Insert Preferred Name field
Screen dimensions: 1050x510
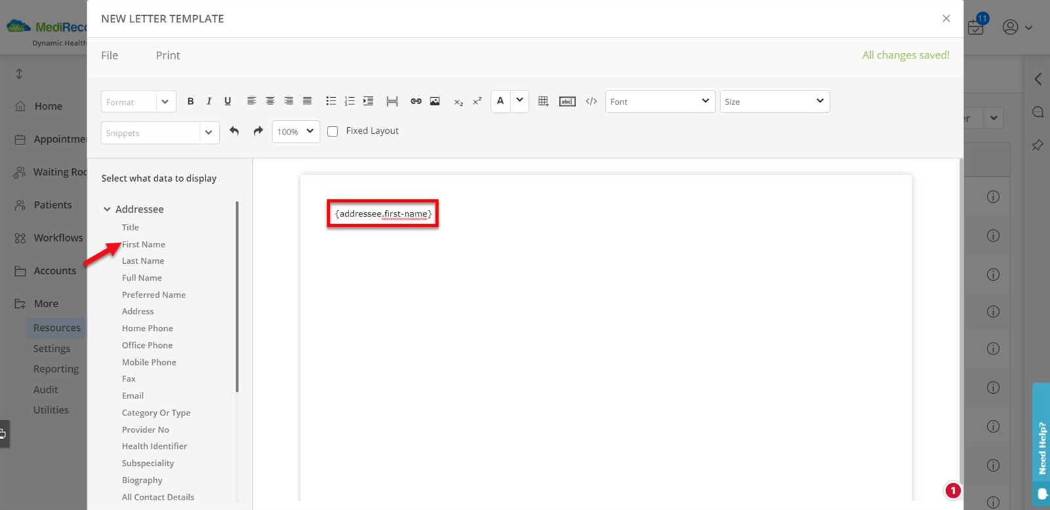154,295
